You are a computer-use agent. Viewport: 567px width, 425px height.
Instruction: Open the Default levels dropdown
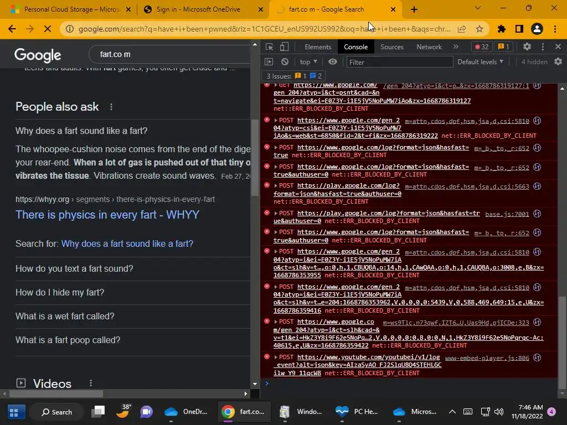point(480,62)
